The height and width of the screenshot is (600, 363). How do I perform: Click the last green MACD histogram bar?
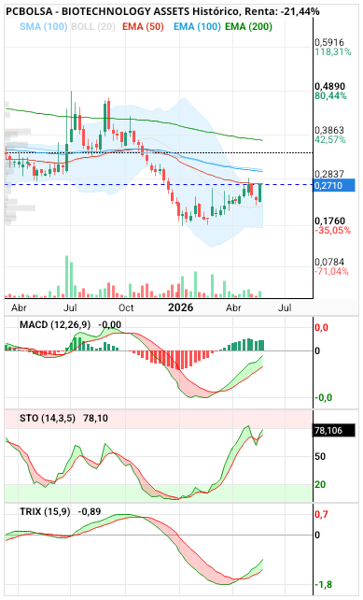(261, 345)
